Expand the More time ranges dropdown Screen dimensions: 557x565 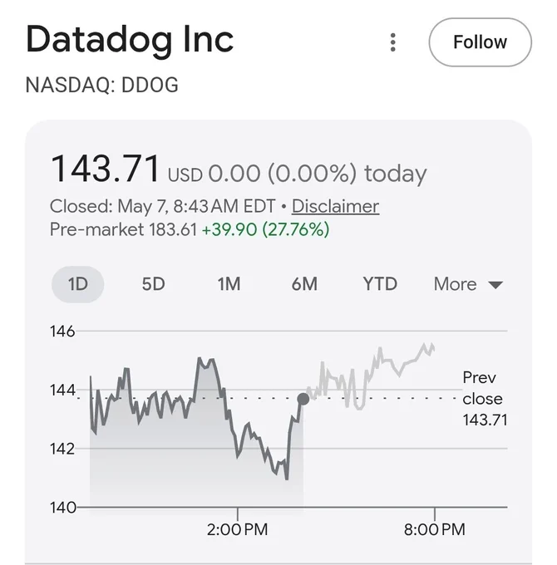pyautogui.click(x=468, y=284)
